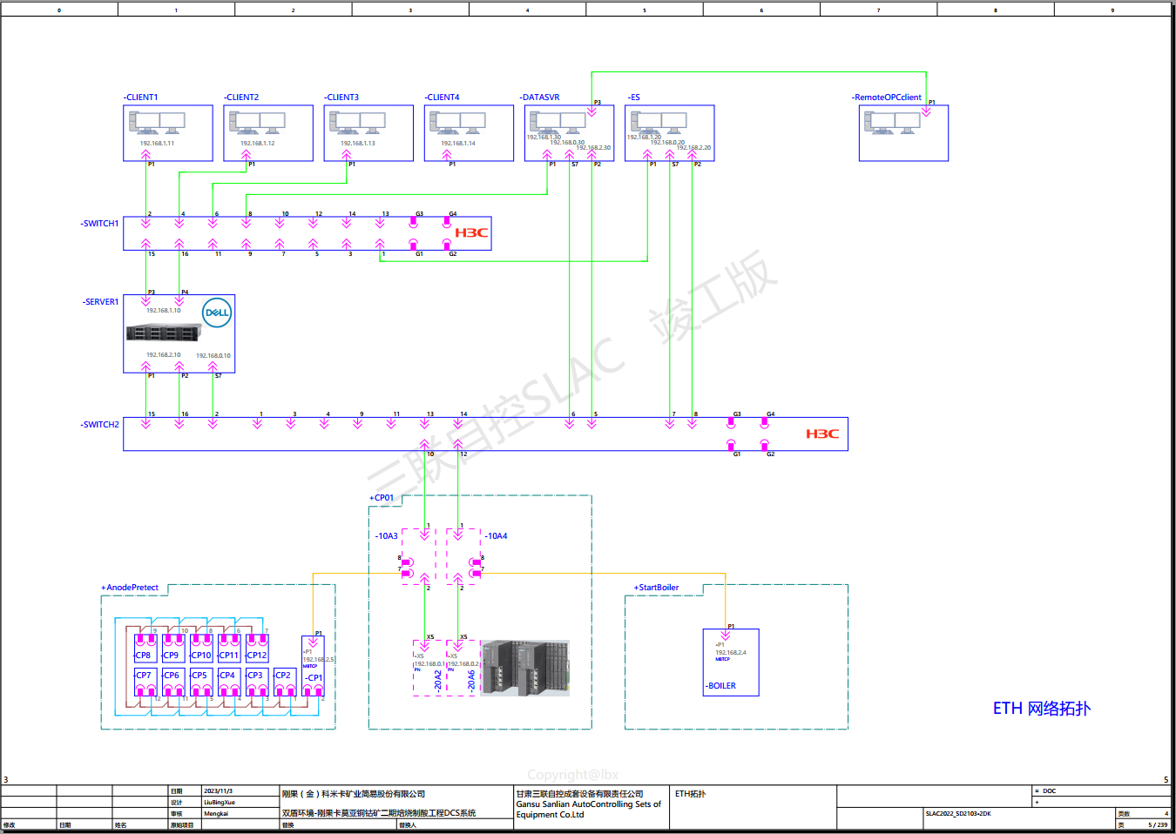Click the -RemoteOPCclient label
This screenshot has width=1176, height=834.
tap(887, 98)
